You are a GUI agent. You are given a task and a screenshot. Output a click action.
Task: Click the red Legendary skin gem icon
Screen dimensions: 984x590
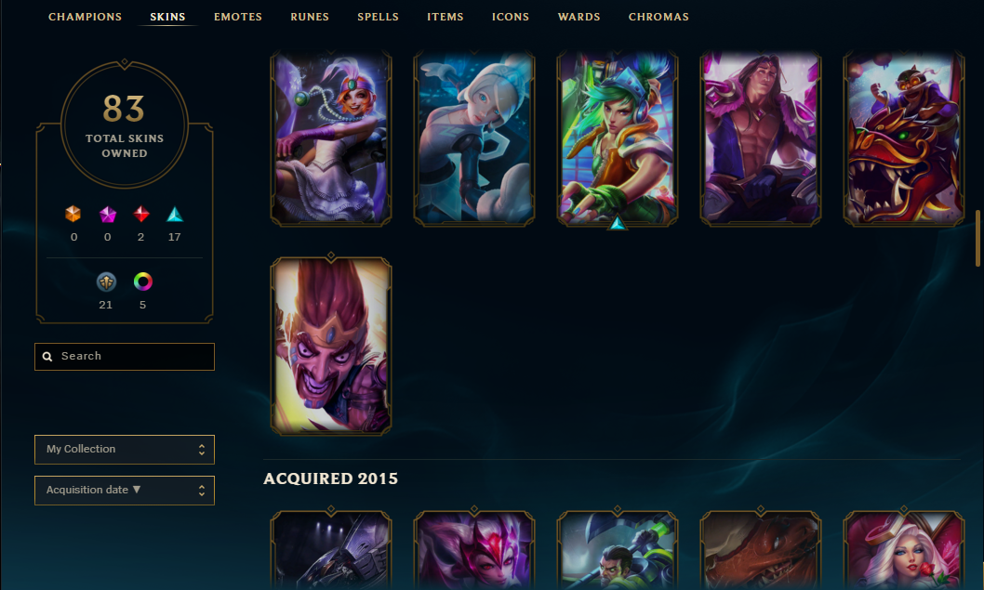(x=141, y=215)
